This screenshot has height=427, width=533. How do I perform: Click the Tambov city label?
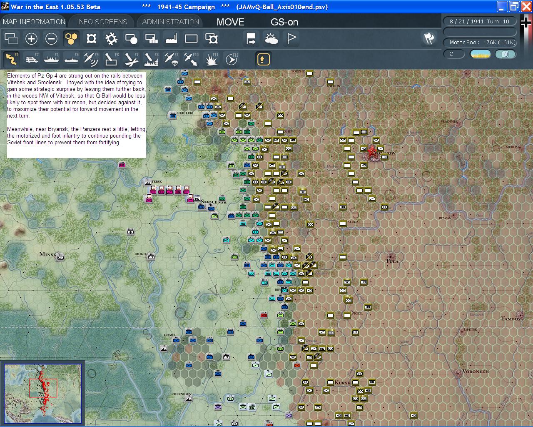(x=511, y=318)
